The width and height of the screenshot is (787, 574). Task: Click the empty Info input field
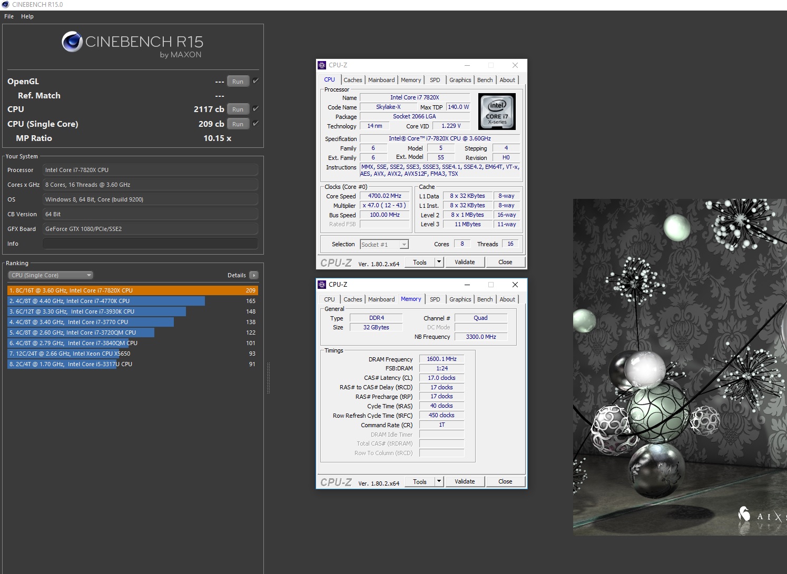tap(150, 244)
